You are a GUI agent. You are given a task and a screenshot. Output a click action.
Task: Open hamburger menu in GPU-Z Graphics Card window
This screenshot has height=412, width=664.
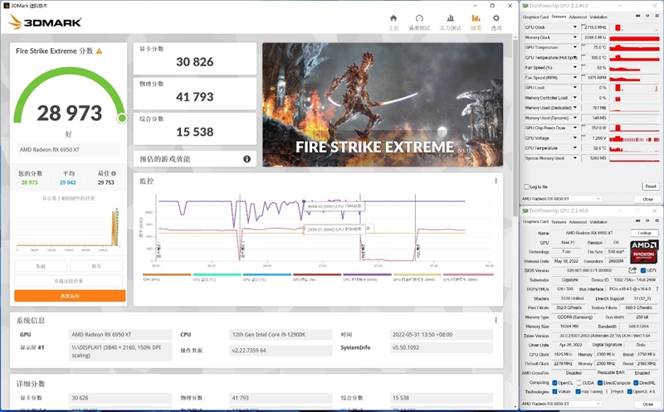(x=657, y=221)
